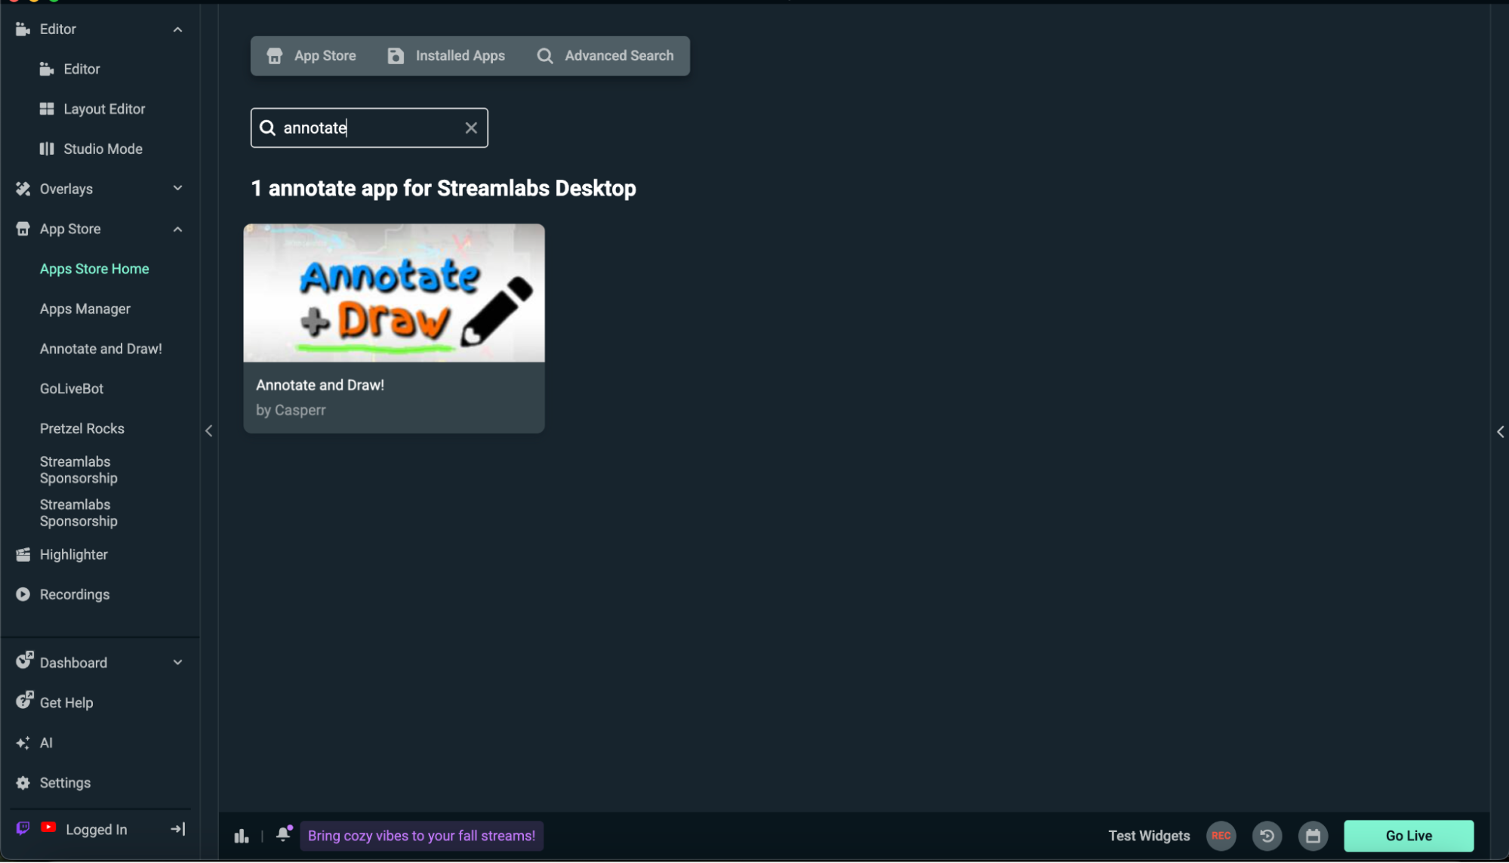Open the performance metrics chart icon
This screenshot has height=863, width=1509.
(x=240, y=836)
